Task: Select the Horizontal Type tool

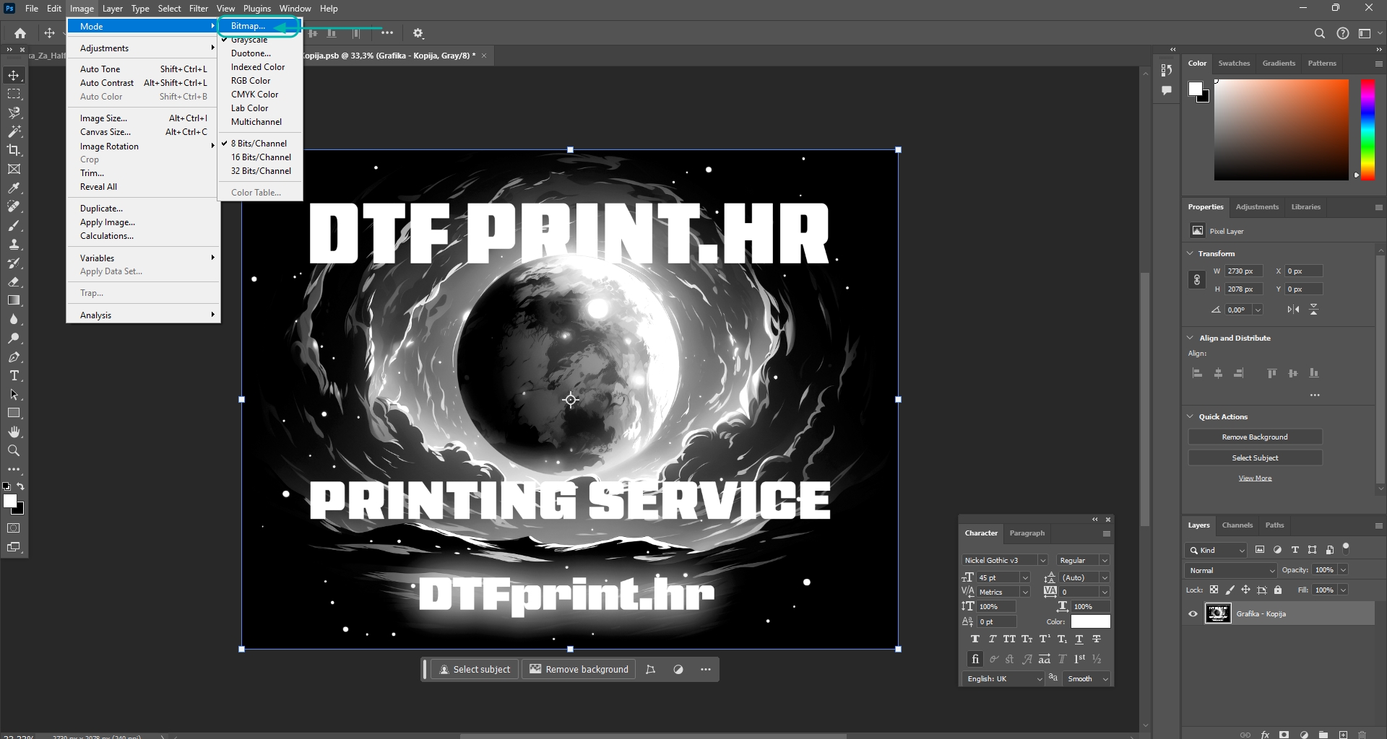Action: (14, 375)
